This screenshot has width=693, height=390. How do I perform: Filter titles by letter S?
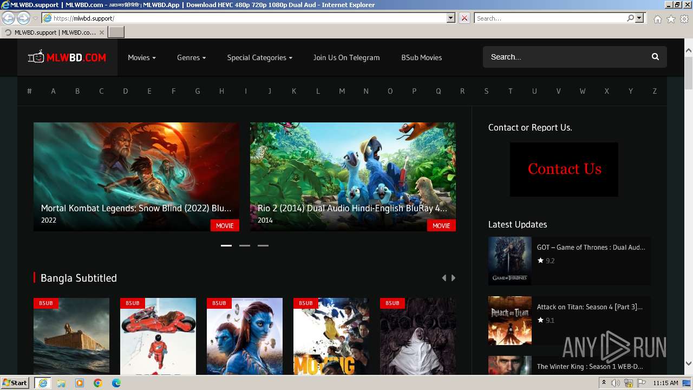486,91
